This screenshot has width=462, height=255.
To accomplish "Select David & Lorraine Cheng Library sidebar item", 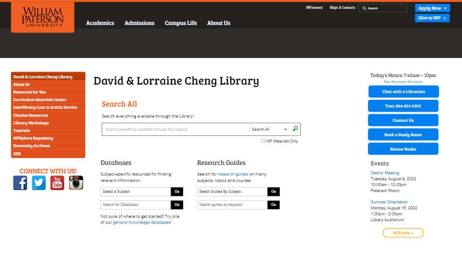I will [x=48, y=77].
